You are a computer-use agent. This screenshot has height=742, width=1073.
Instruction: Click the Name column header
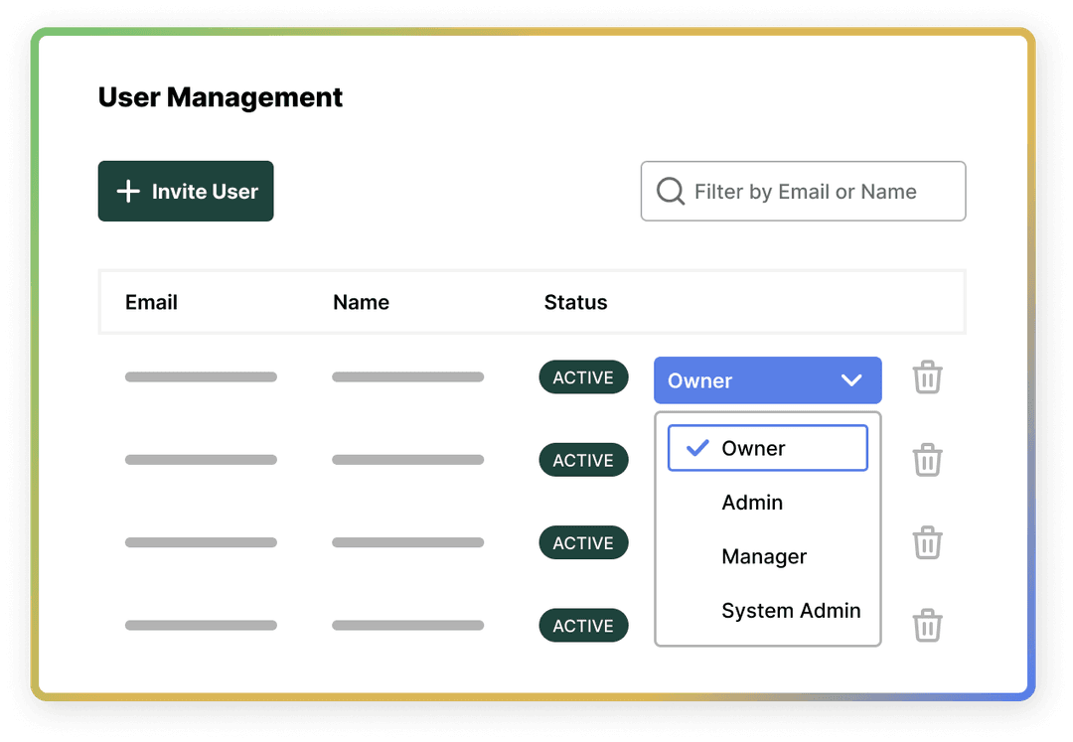click(x=361, y=303)
